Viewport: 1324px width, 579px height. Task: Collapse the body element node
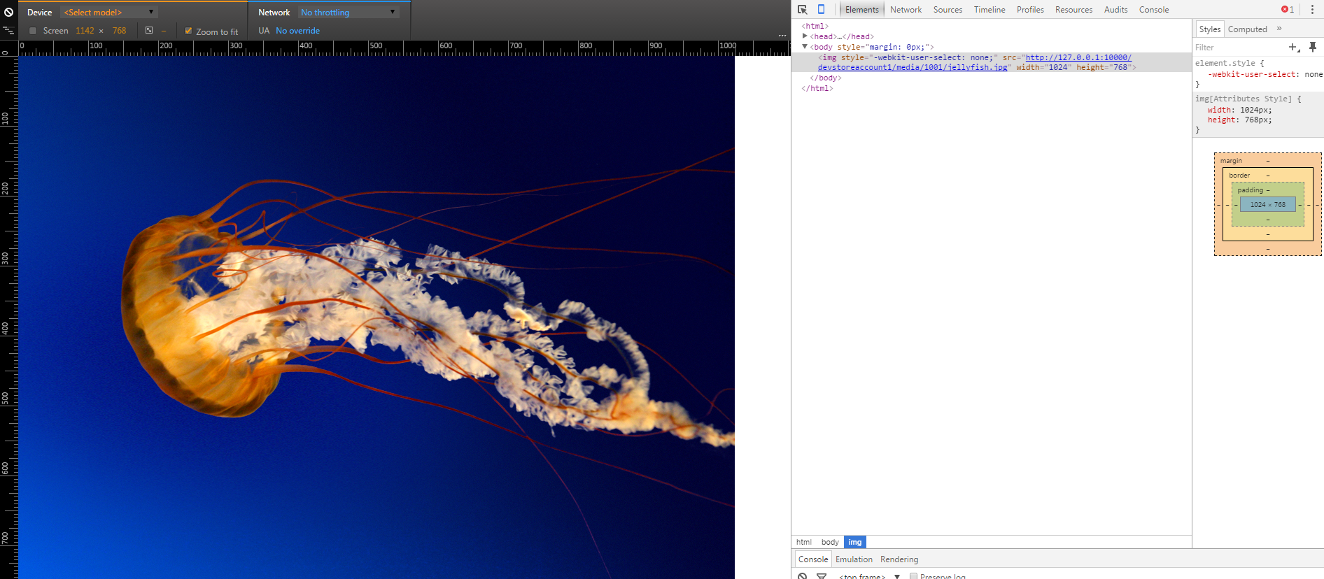pyautogui.click(x=805, y=47)
